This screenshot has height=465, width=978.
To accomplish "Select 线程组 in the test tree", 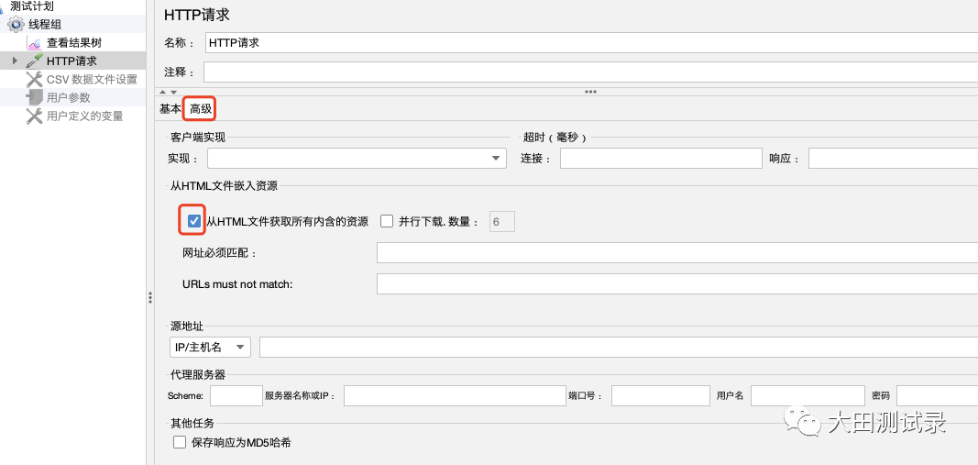I will tap(45, 25).
